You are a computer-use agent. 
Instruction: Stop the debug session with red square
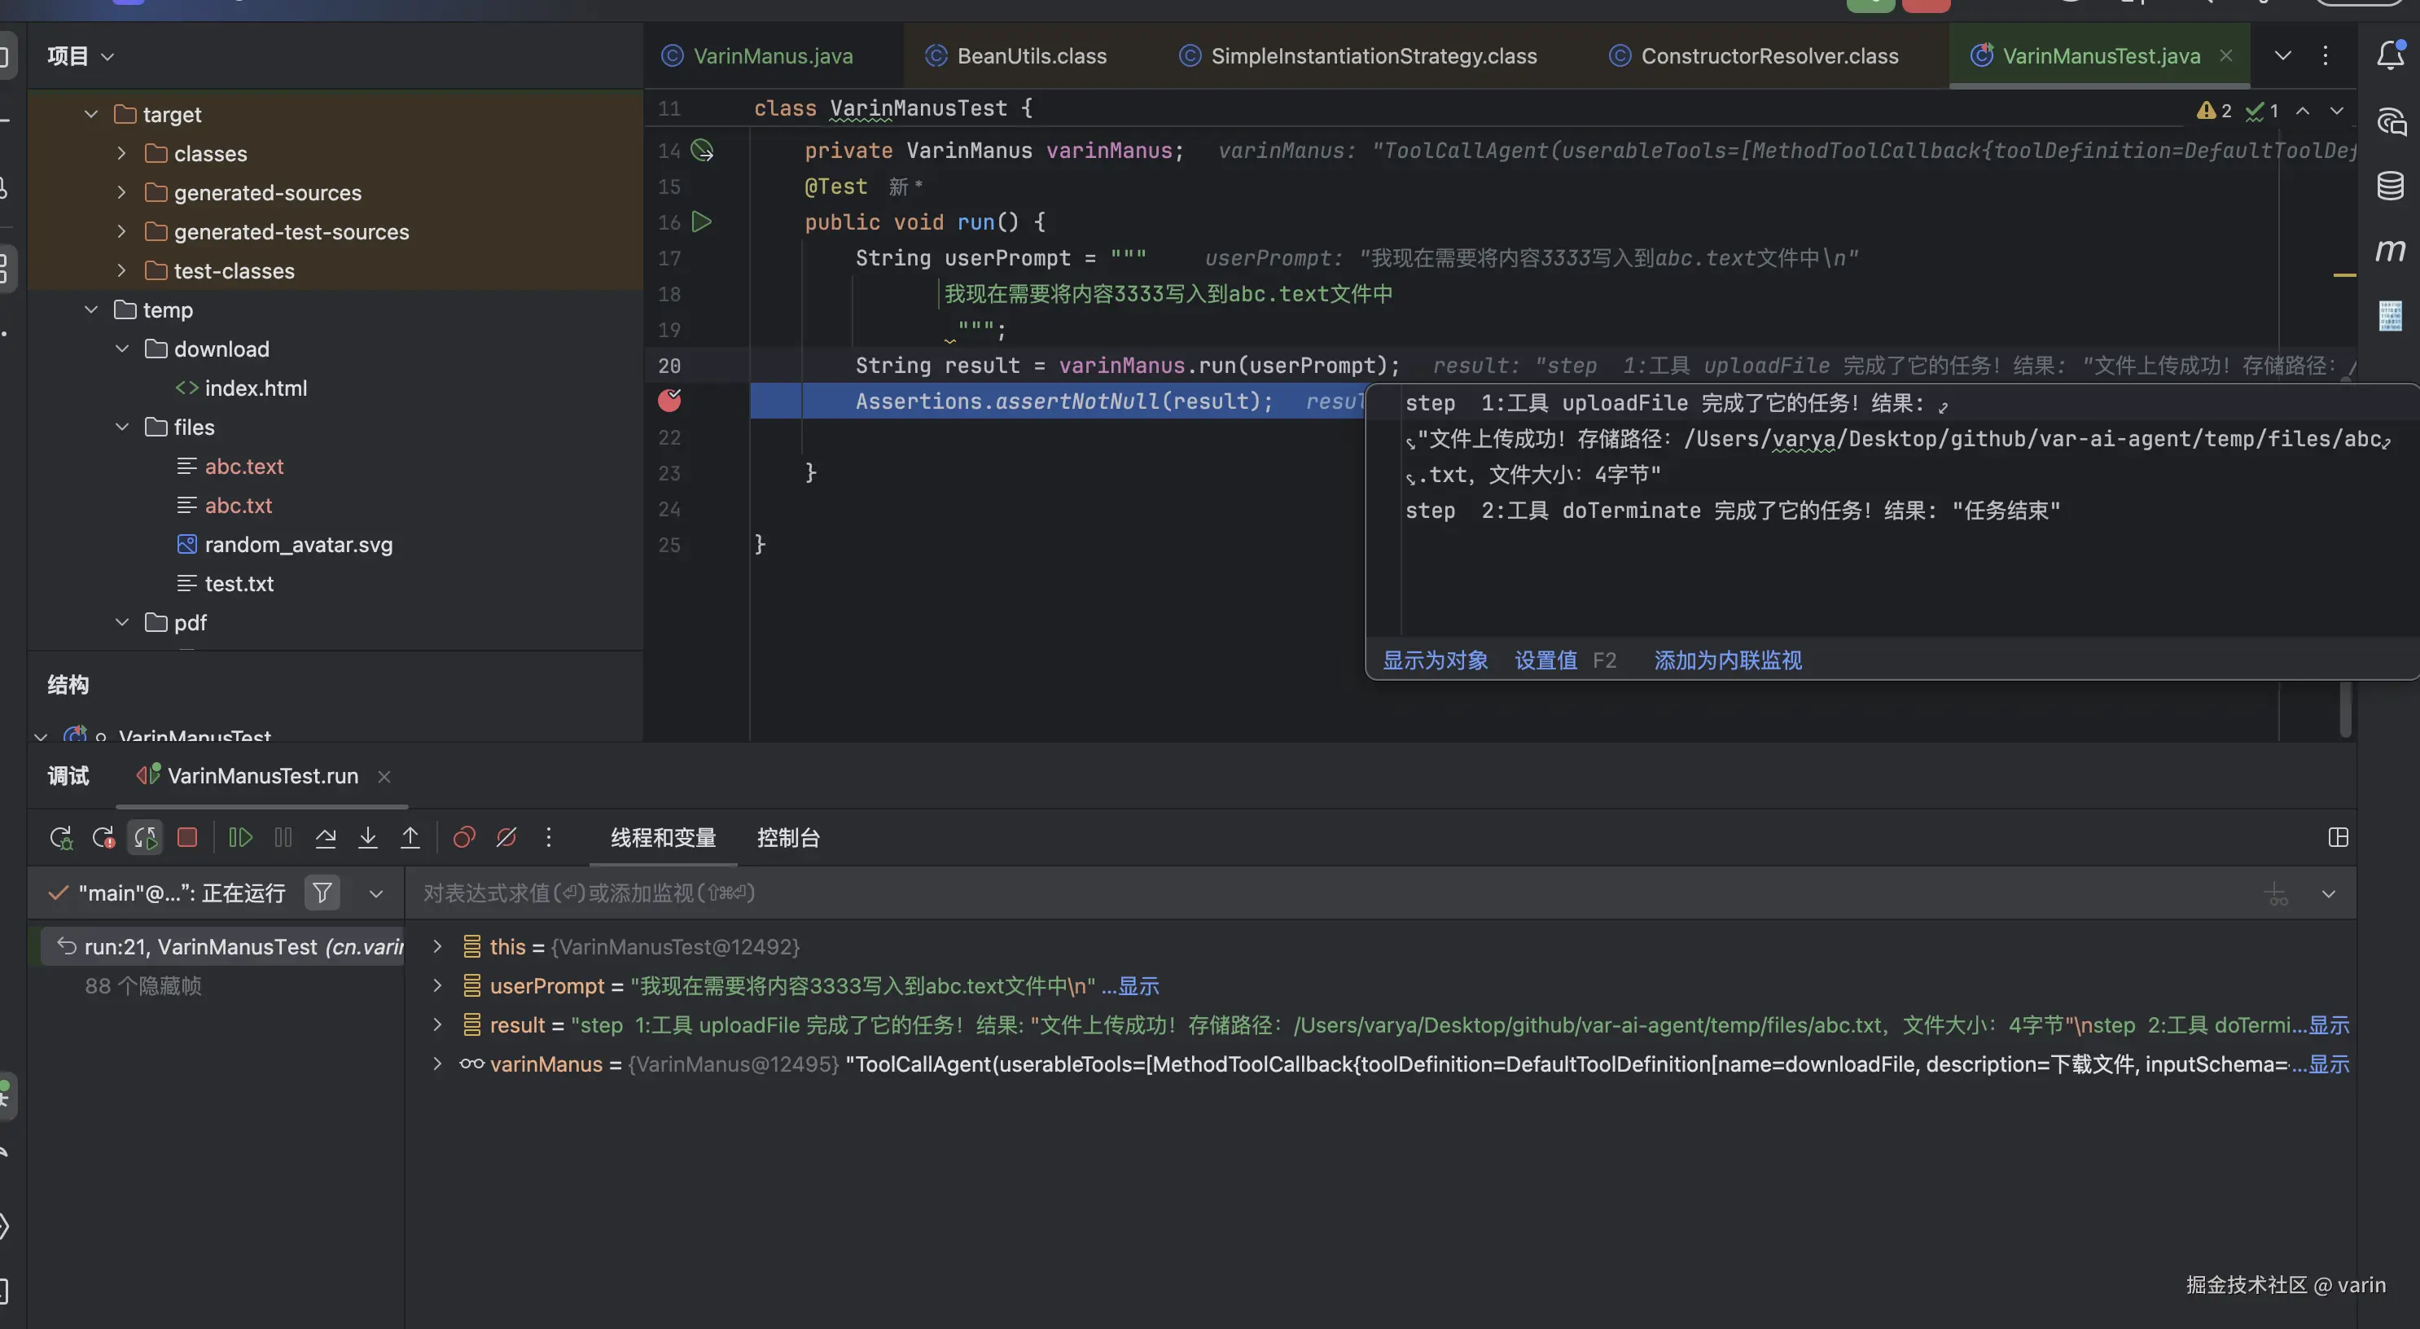click(187, 838)
